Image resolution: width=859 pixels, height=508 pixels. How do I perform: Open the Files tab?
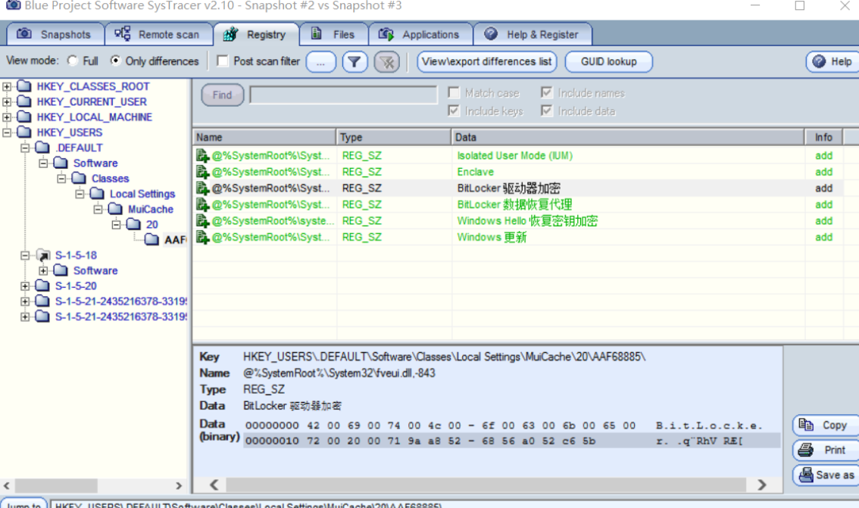[x=333, y=35]
